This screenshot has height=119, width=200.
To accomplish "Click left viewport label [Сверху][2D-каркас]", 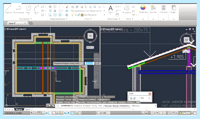I will (x=15, y=29).
